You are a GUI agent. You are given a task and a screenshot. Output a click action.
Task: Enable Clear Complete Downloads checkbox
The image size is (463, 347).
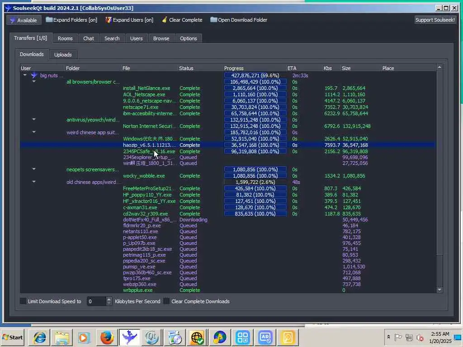(166, 301)
